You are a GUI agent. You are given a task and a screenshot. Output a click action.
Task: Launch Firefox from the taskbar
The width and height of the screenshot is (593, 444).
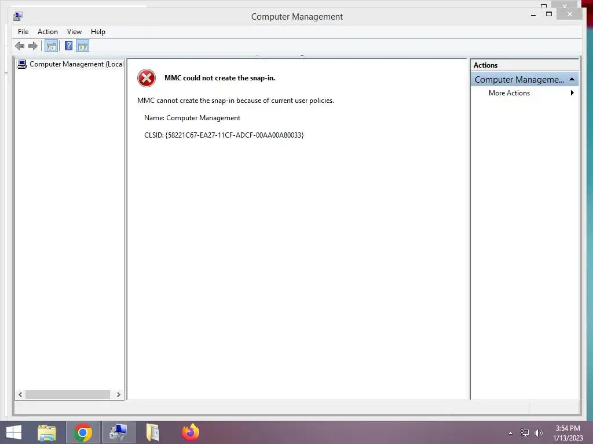point(190,432)
